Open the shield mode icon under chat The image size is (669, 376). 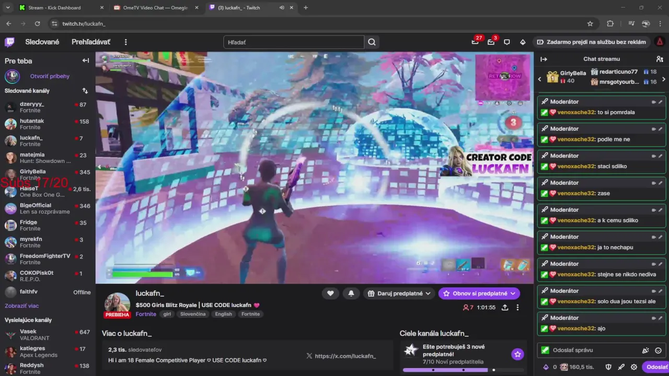pos(608,367)
